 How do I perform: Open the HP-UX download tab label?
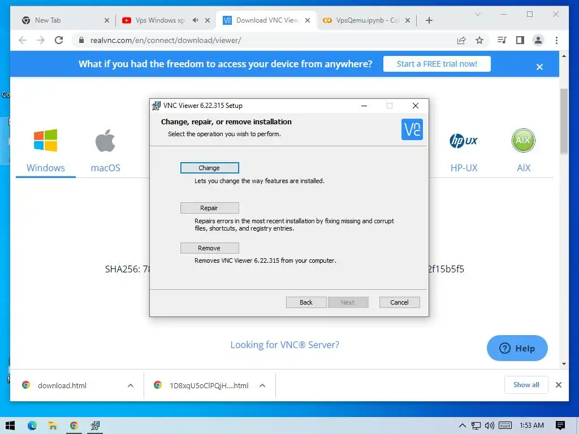click(464, 168)
